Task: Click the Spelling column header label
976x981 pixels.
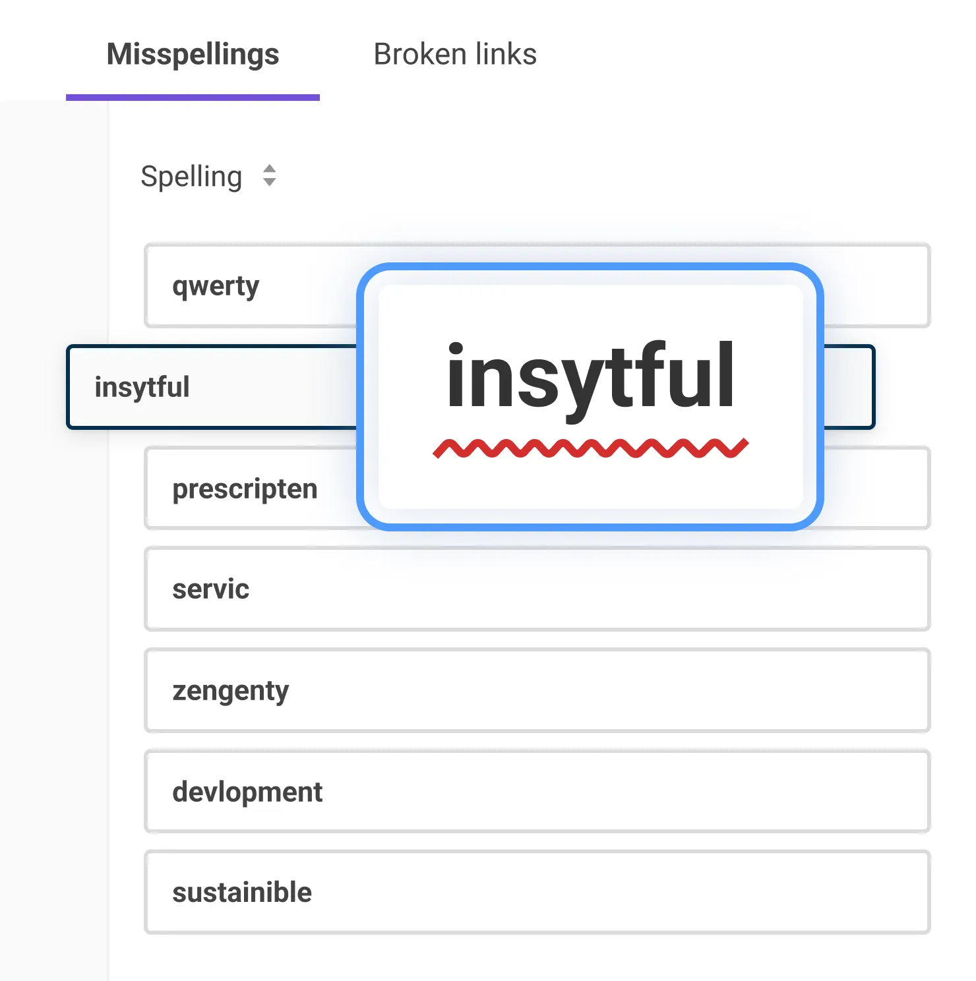Action: point(191,177)
